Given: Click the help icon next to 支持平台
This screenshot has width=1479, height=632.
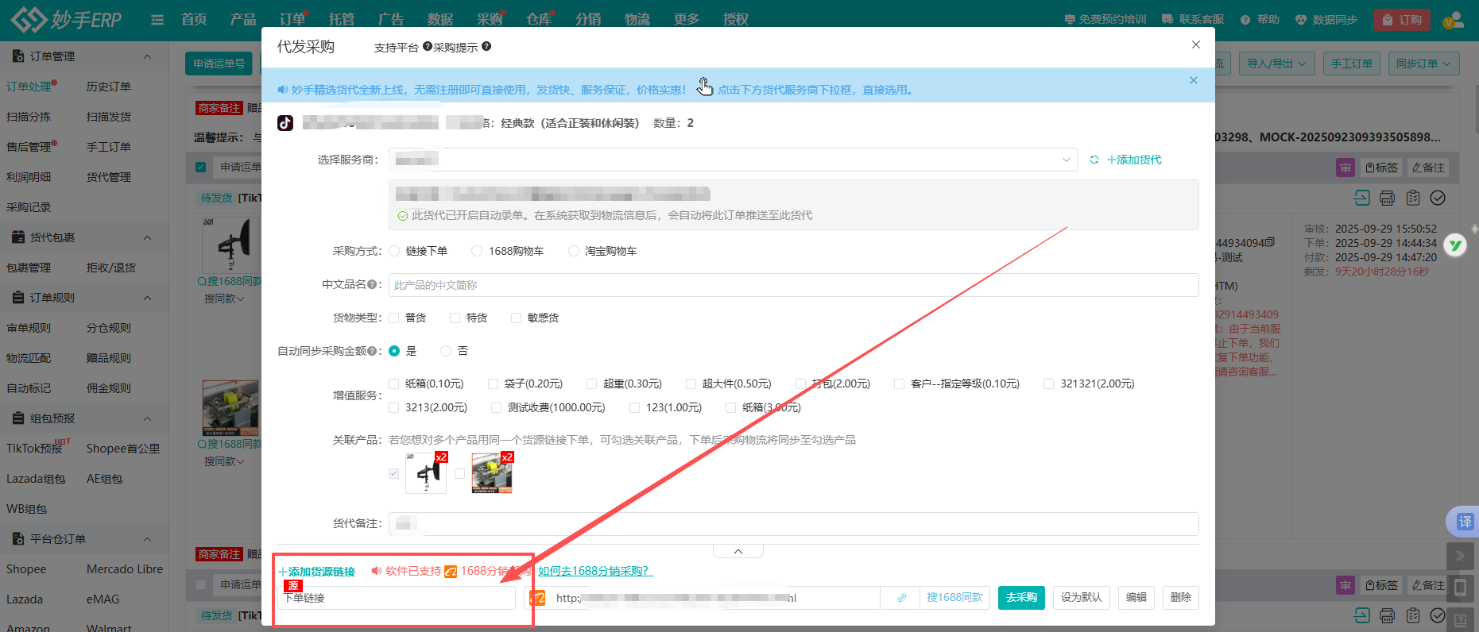Looking at the screenshot, I should tap(428, 47).
